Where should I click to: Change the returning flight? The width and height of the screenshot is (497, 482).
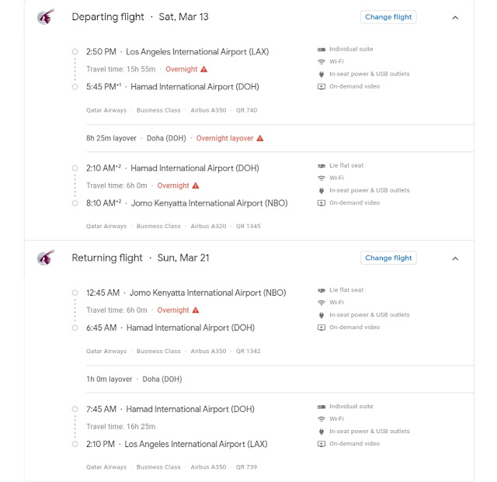tap(388, 258)
